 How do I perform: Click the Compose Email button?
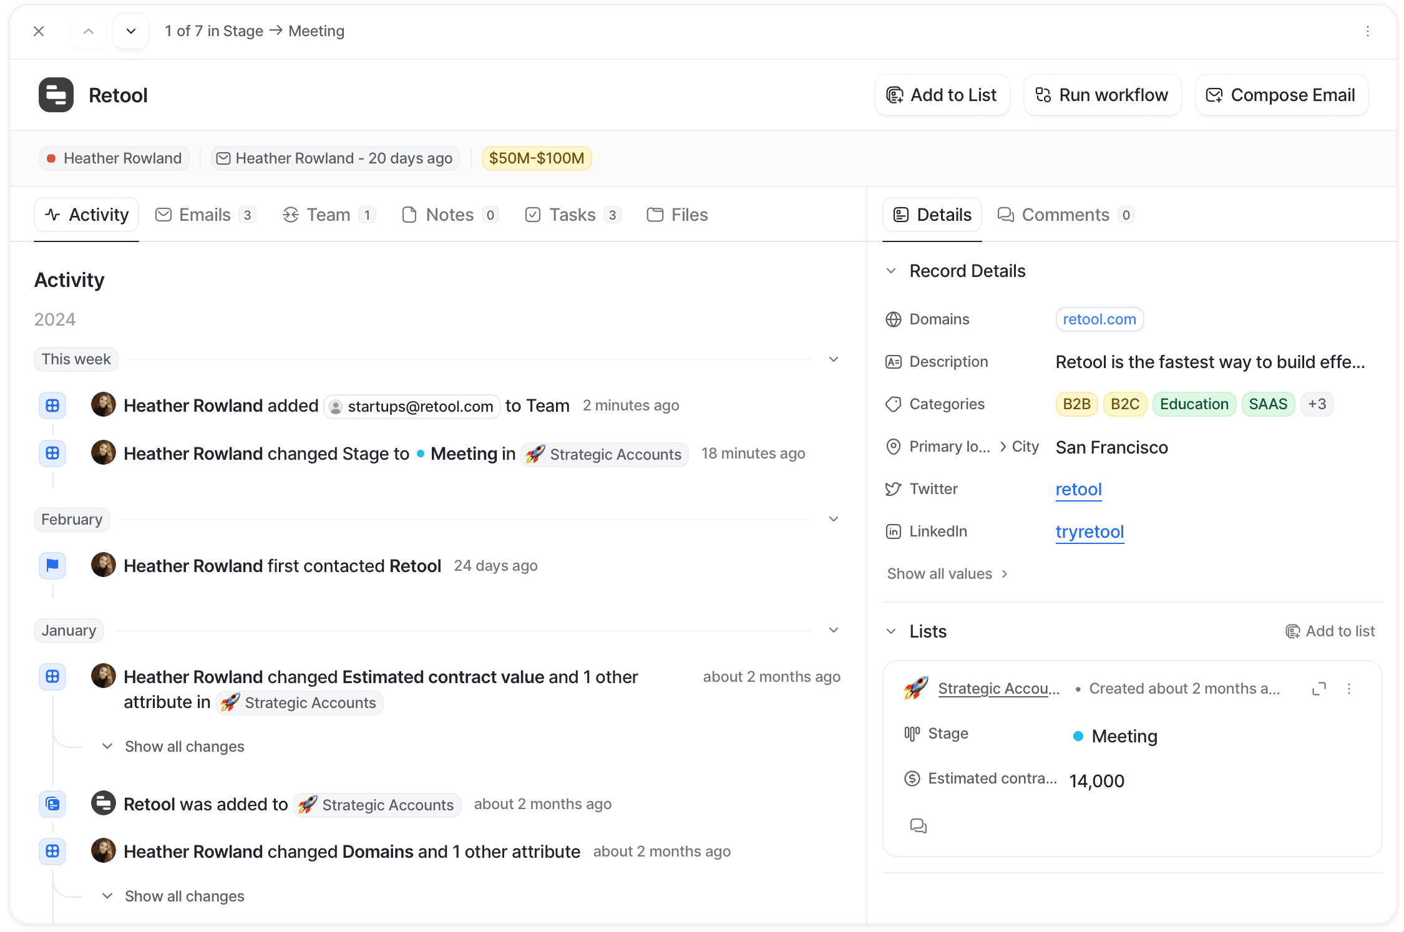pyautogui.click(x=1281, y=95)
